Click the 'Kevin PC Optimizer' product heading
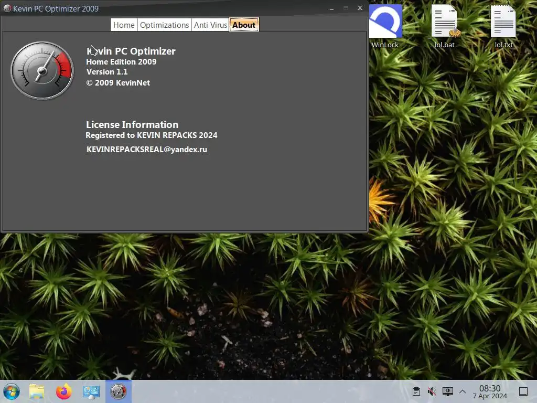This screenshot has width=537, height=403. point(131,51)
